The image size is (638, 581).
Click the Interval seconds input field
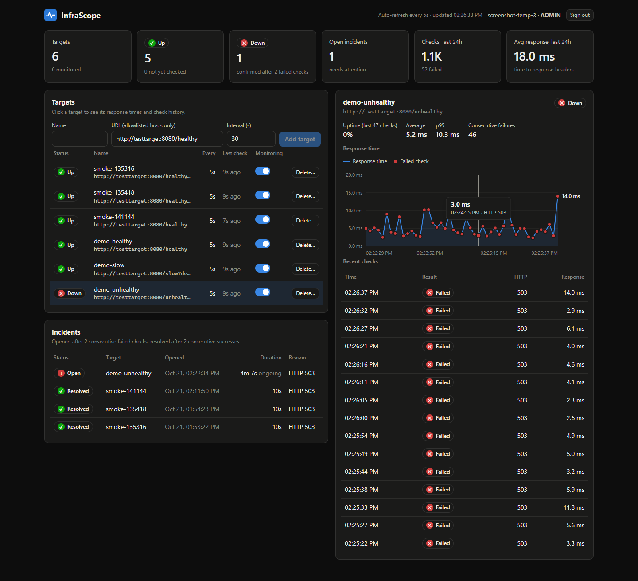click(251, 139)
